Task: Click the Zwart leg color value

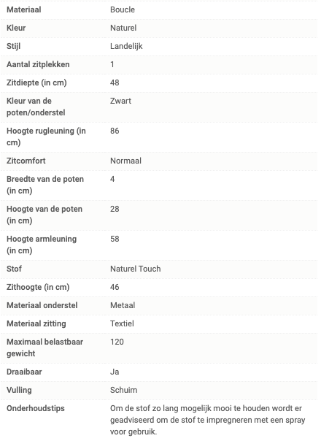Action: (120, 101)
